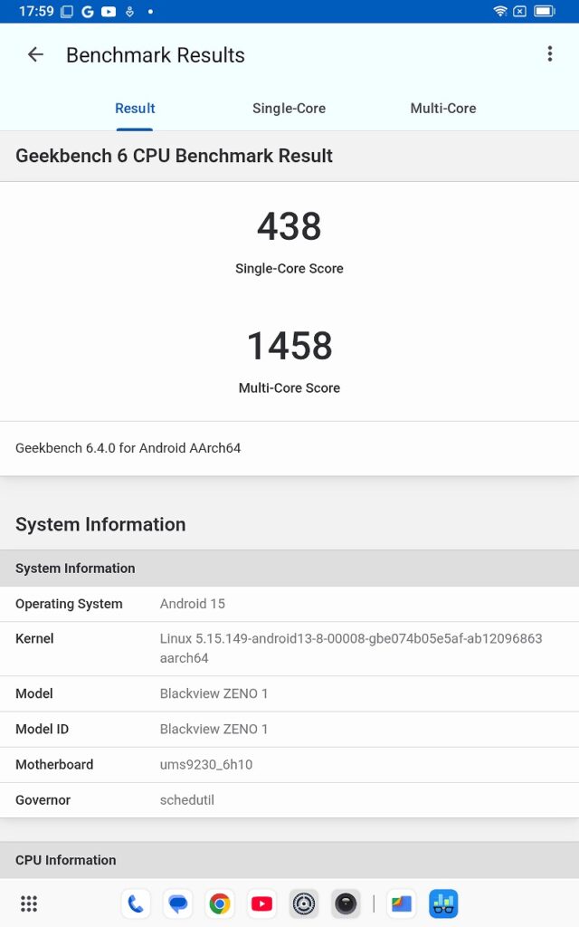Open the Geekbench app icon in taskbar
Screen dimensions: 579x927
click(443, 904)
